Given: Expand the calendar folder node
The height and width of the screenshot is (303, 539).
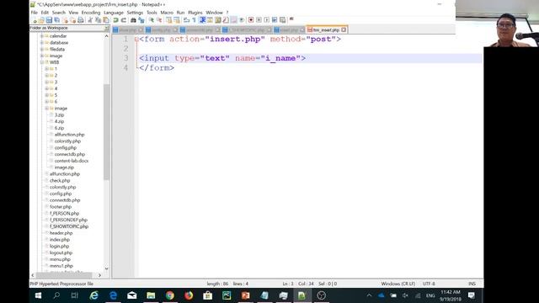Looking at the screenshot, I should [x=41, y=36].
